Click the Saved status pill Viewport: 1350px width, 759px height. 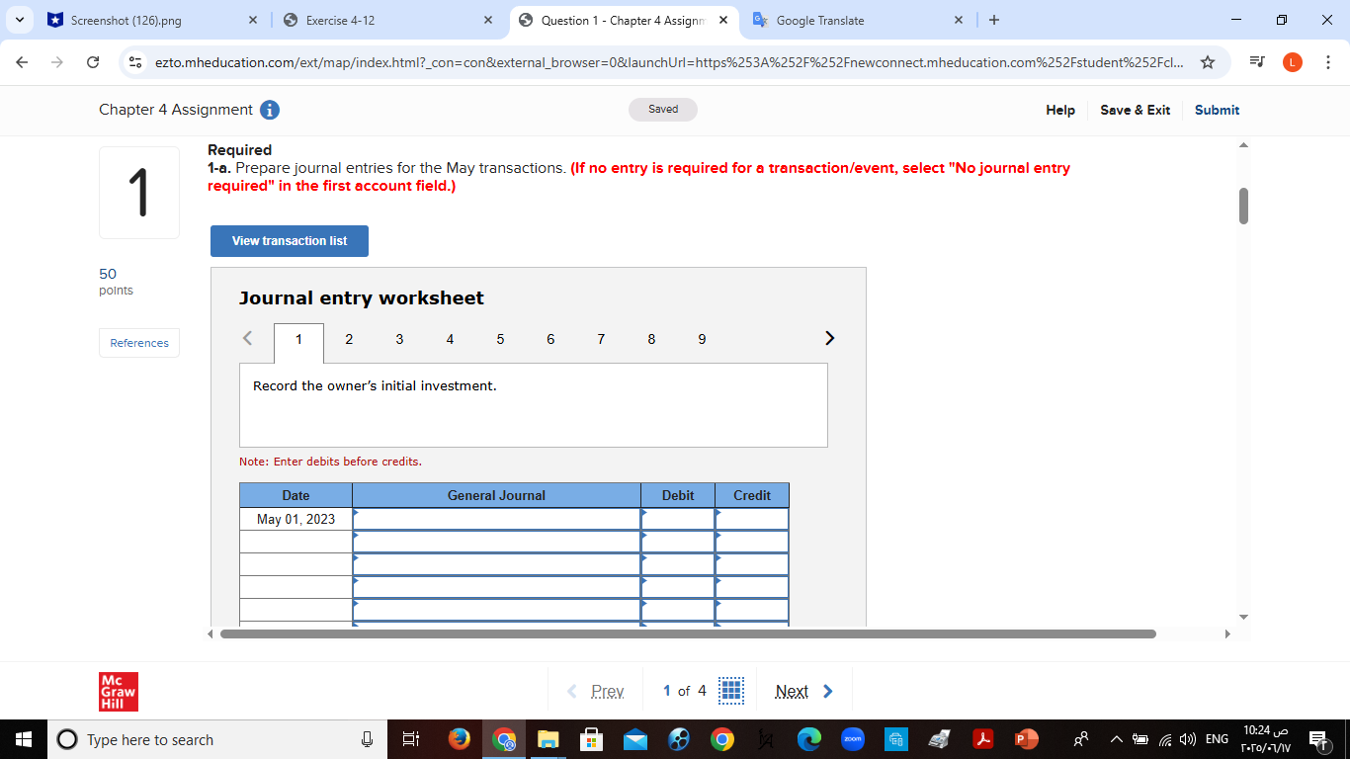point(663,110)
